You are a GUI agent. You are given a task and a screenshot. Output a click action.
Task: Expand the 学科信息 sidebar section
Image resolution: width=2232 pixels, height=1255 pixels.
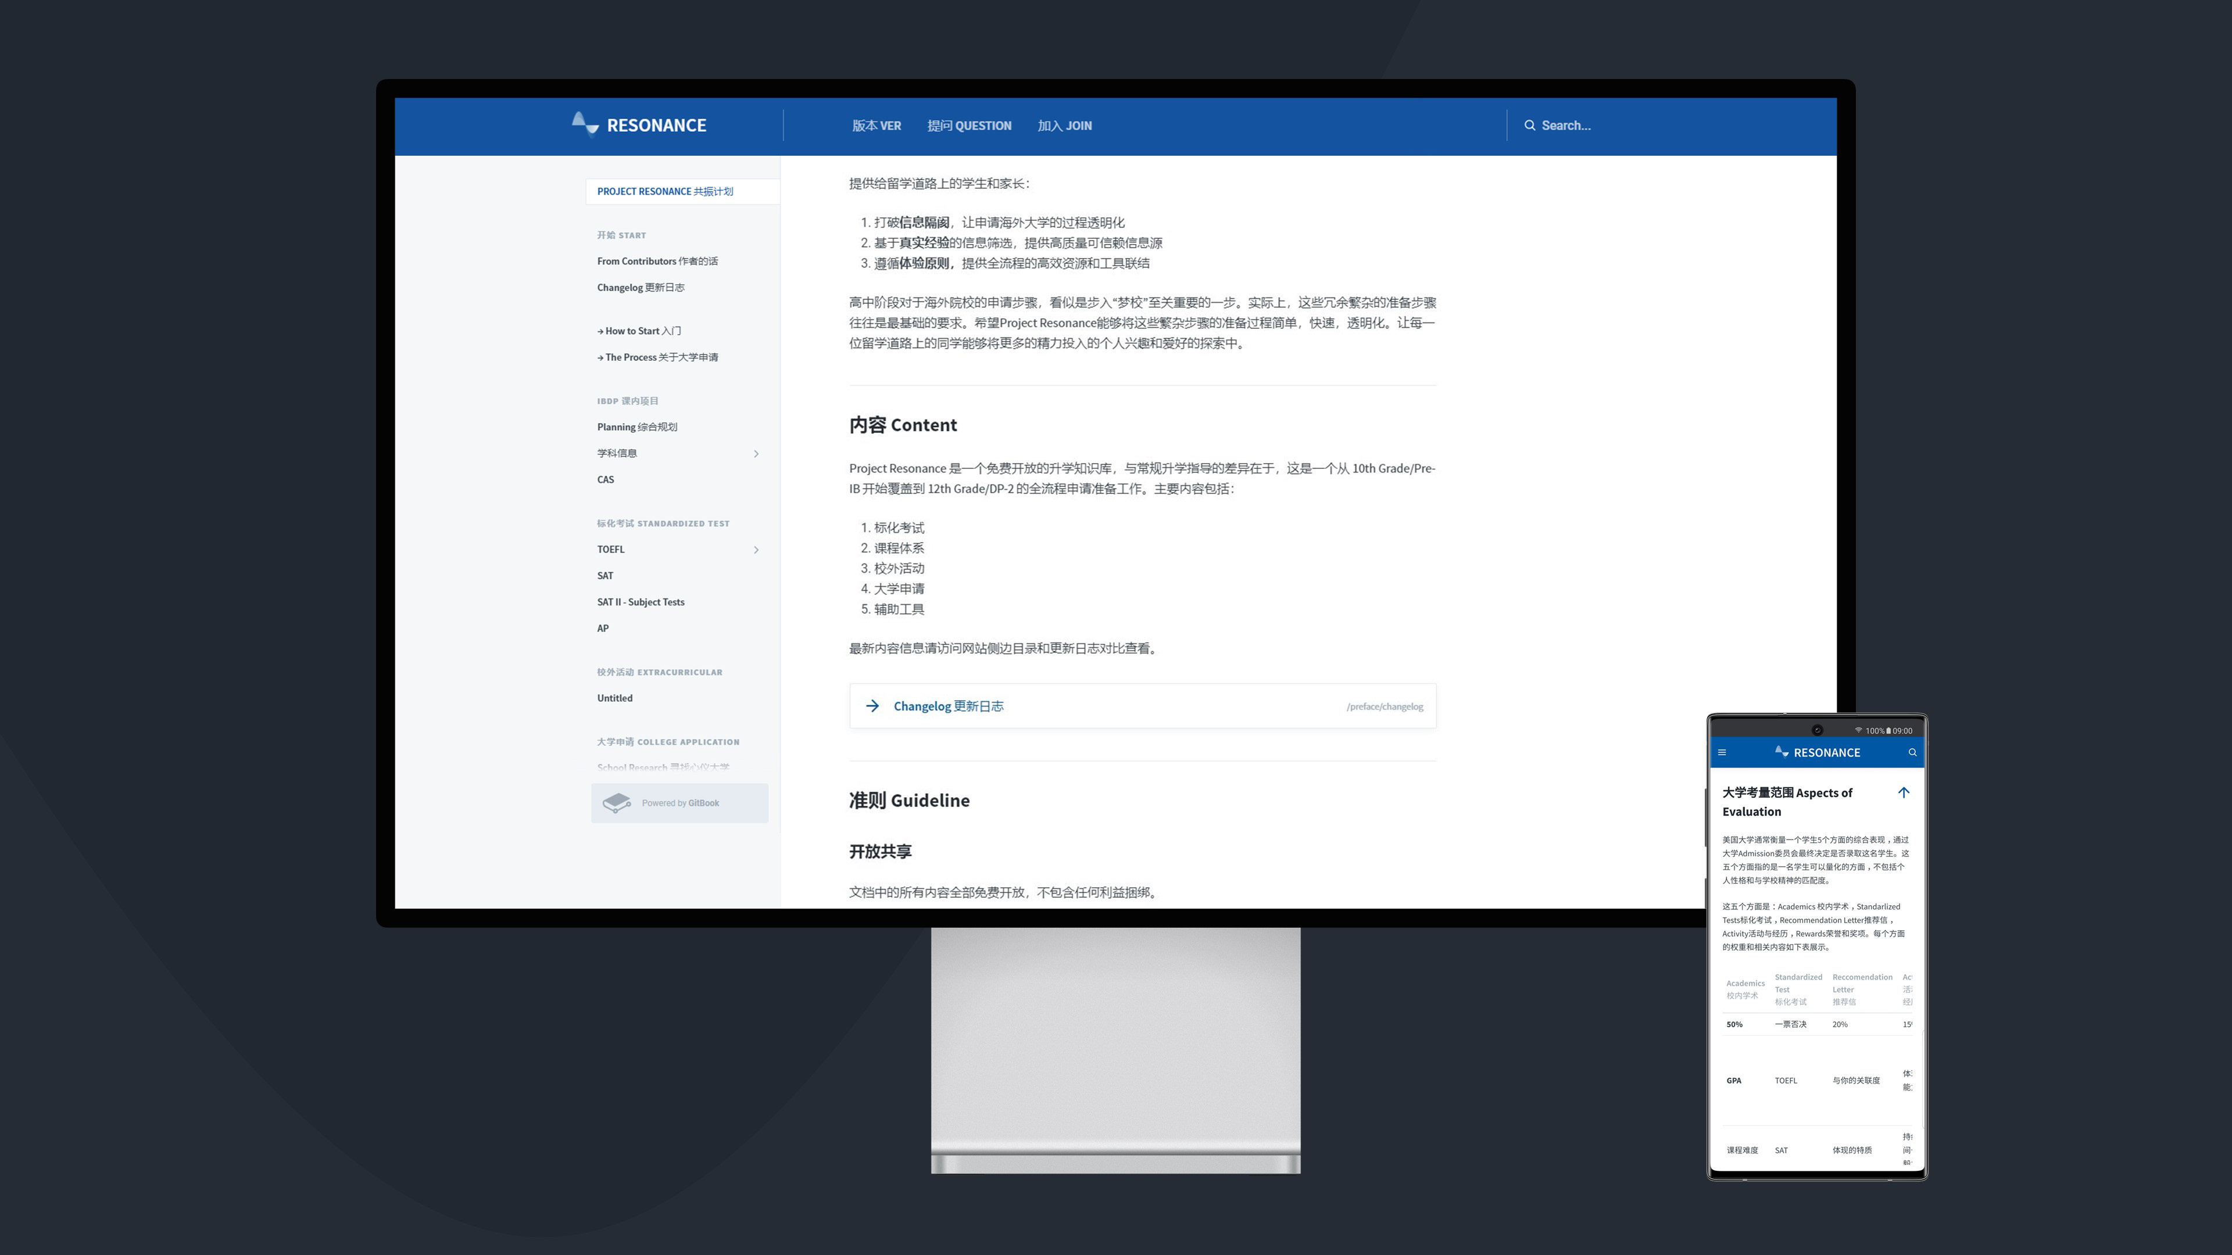756,453
